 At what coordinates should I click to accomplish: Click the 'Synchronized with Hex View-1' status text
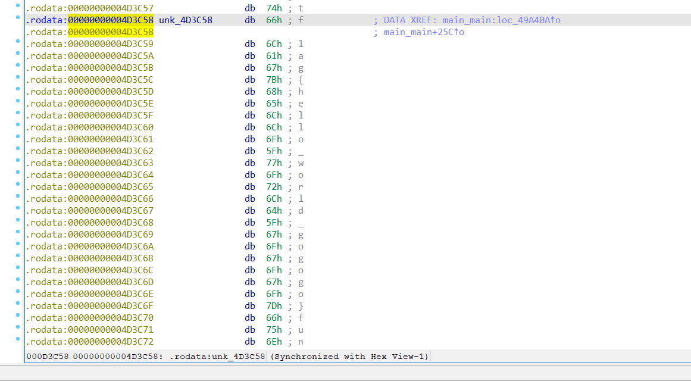tap(349, 357)
